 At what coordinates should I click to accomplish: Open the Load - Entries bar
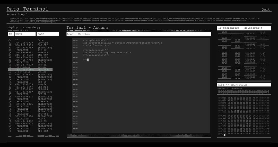139,34
